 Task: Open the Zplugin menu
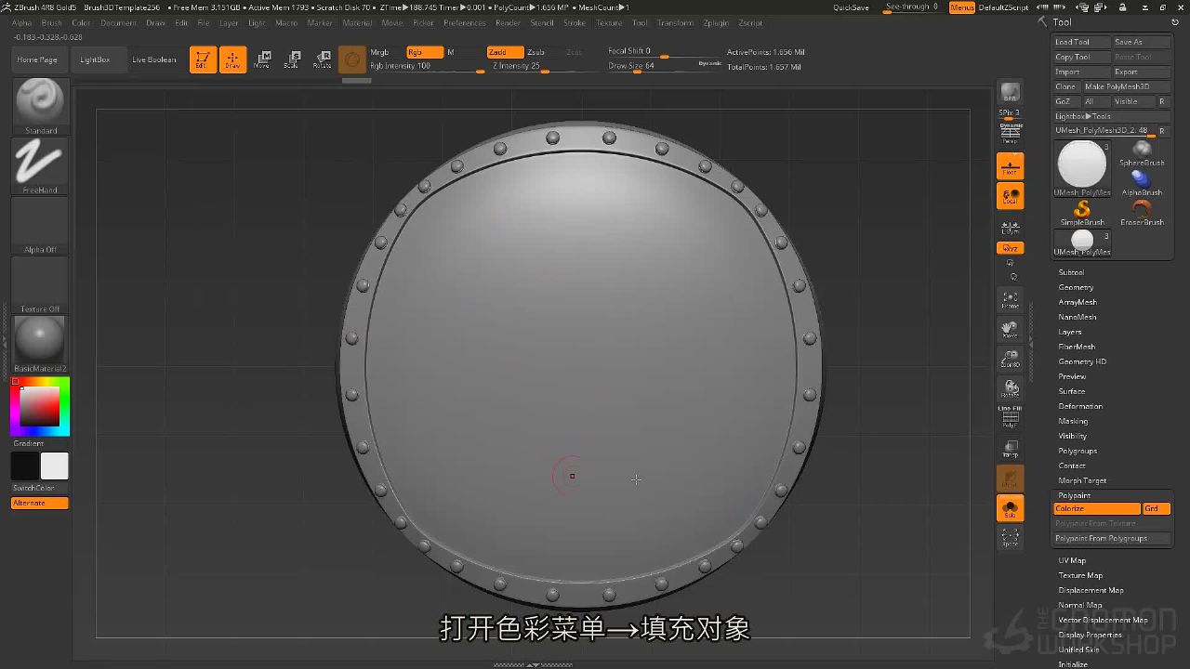point(716,22)
